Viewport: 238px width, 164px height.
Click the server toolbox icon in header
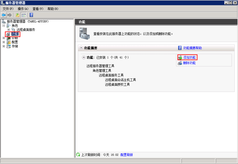[x=84, y=33]
